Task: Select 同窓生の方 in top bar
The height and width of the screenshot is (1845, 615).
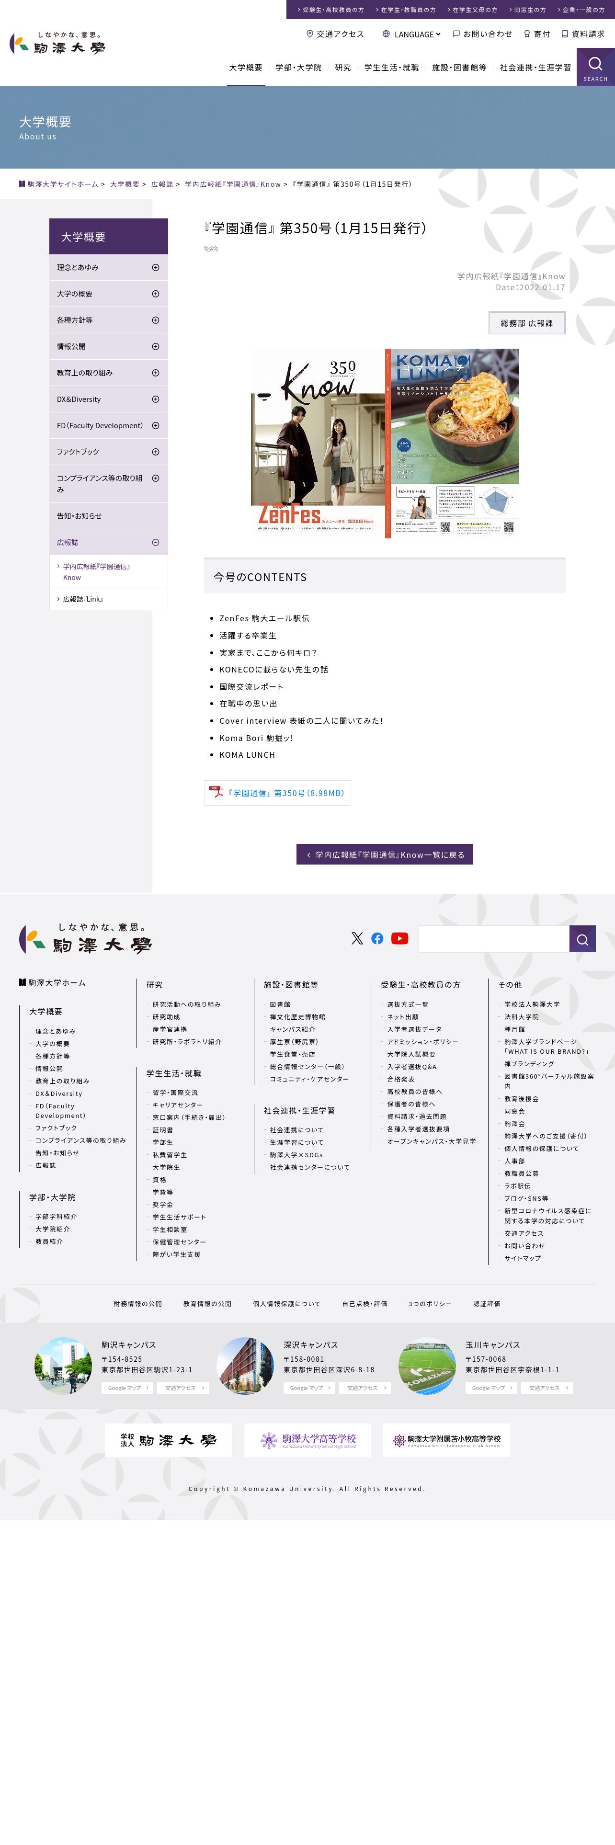Action: click(528, 9)
